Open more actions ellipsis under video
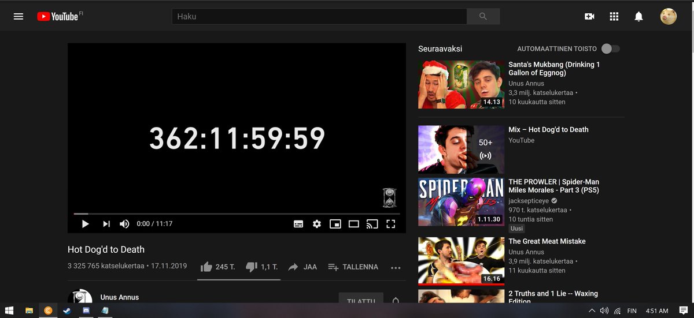694x318 pixels. [396, 267]
